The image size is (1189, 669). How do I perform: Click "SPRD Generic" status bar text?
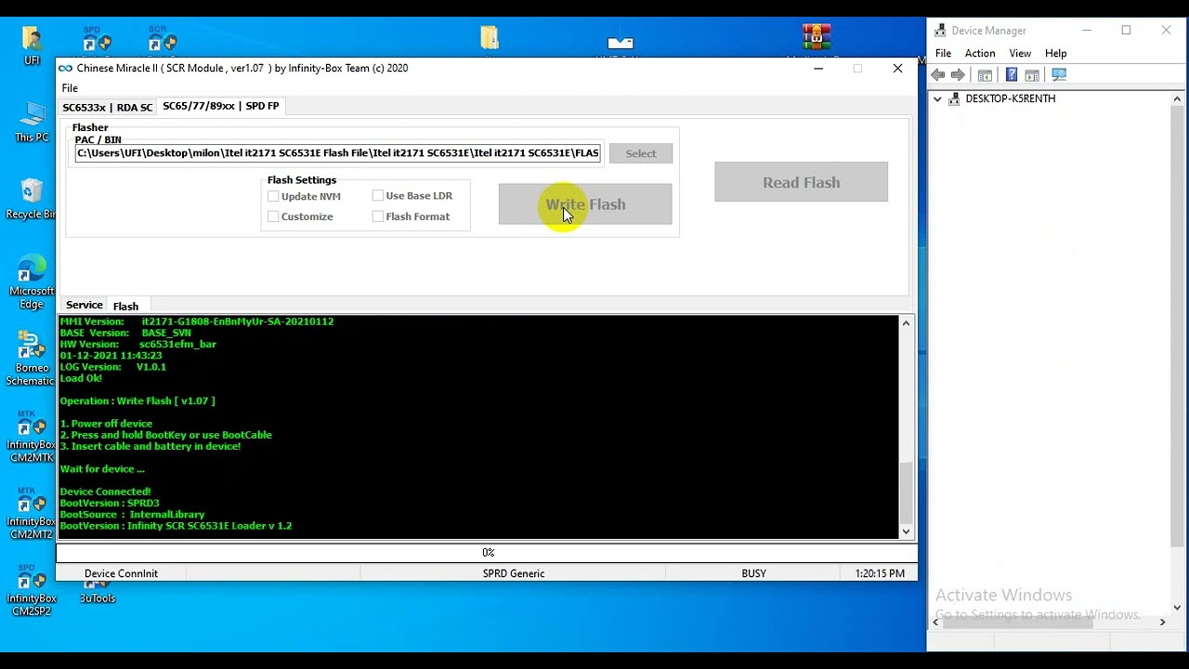514,573
